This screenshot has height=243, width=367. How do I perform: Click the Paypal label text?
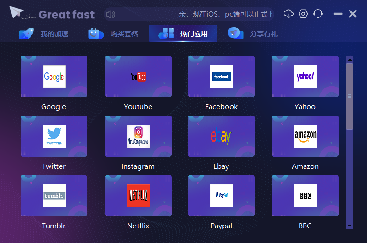tap(222, 226)
